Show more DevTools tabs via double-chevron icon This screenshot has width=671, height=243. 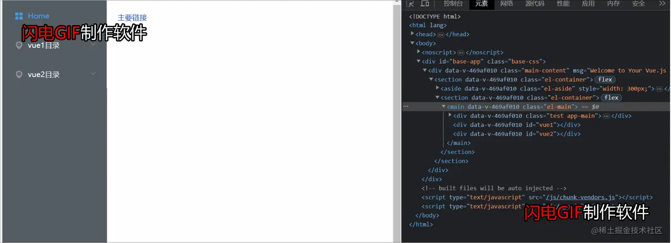coord(662,4)
